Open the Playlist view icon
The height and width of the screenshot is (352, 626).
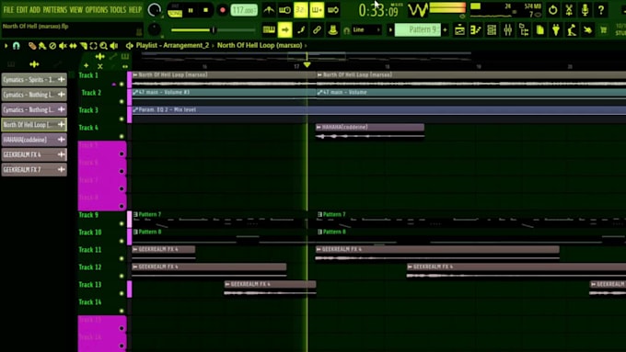[459, 29]
